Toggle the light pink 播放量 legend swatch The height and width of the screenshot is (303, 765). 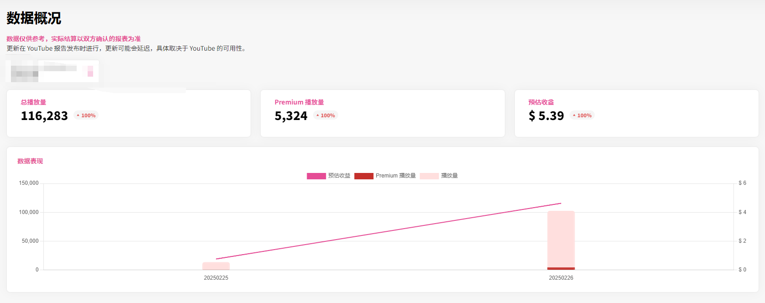[x=429, y=176]
